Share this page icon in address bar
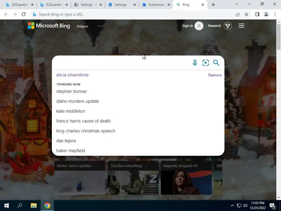 [x=238, y=14]
